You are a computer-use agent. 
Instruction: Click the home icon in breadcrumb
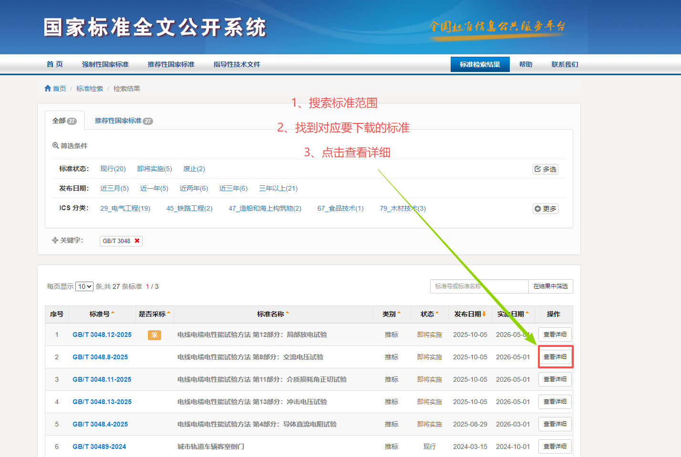click(x=48, y=89)
